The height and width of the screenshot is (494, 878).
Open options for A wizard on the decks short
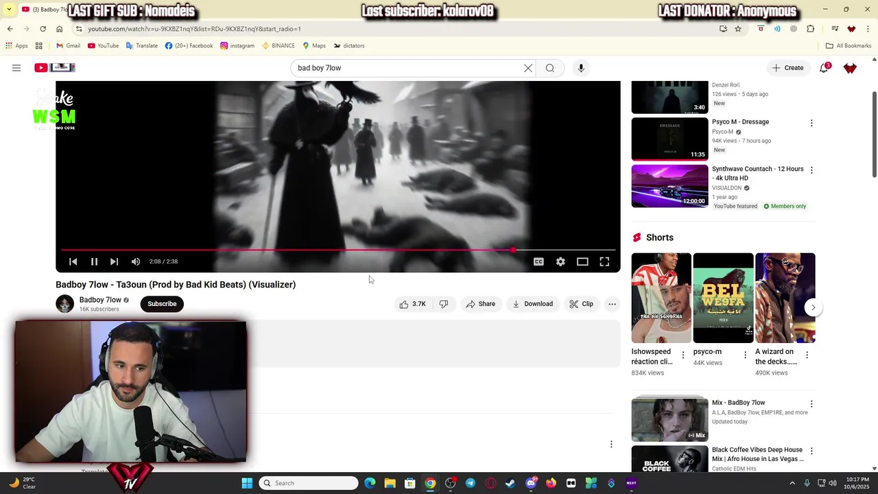(x=807, y=355)
